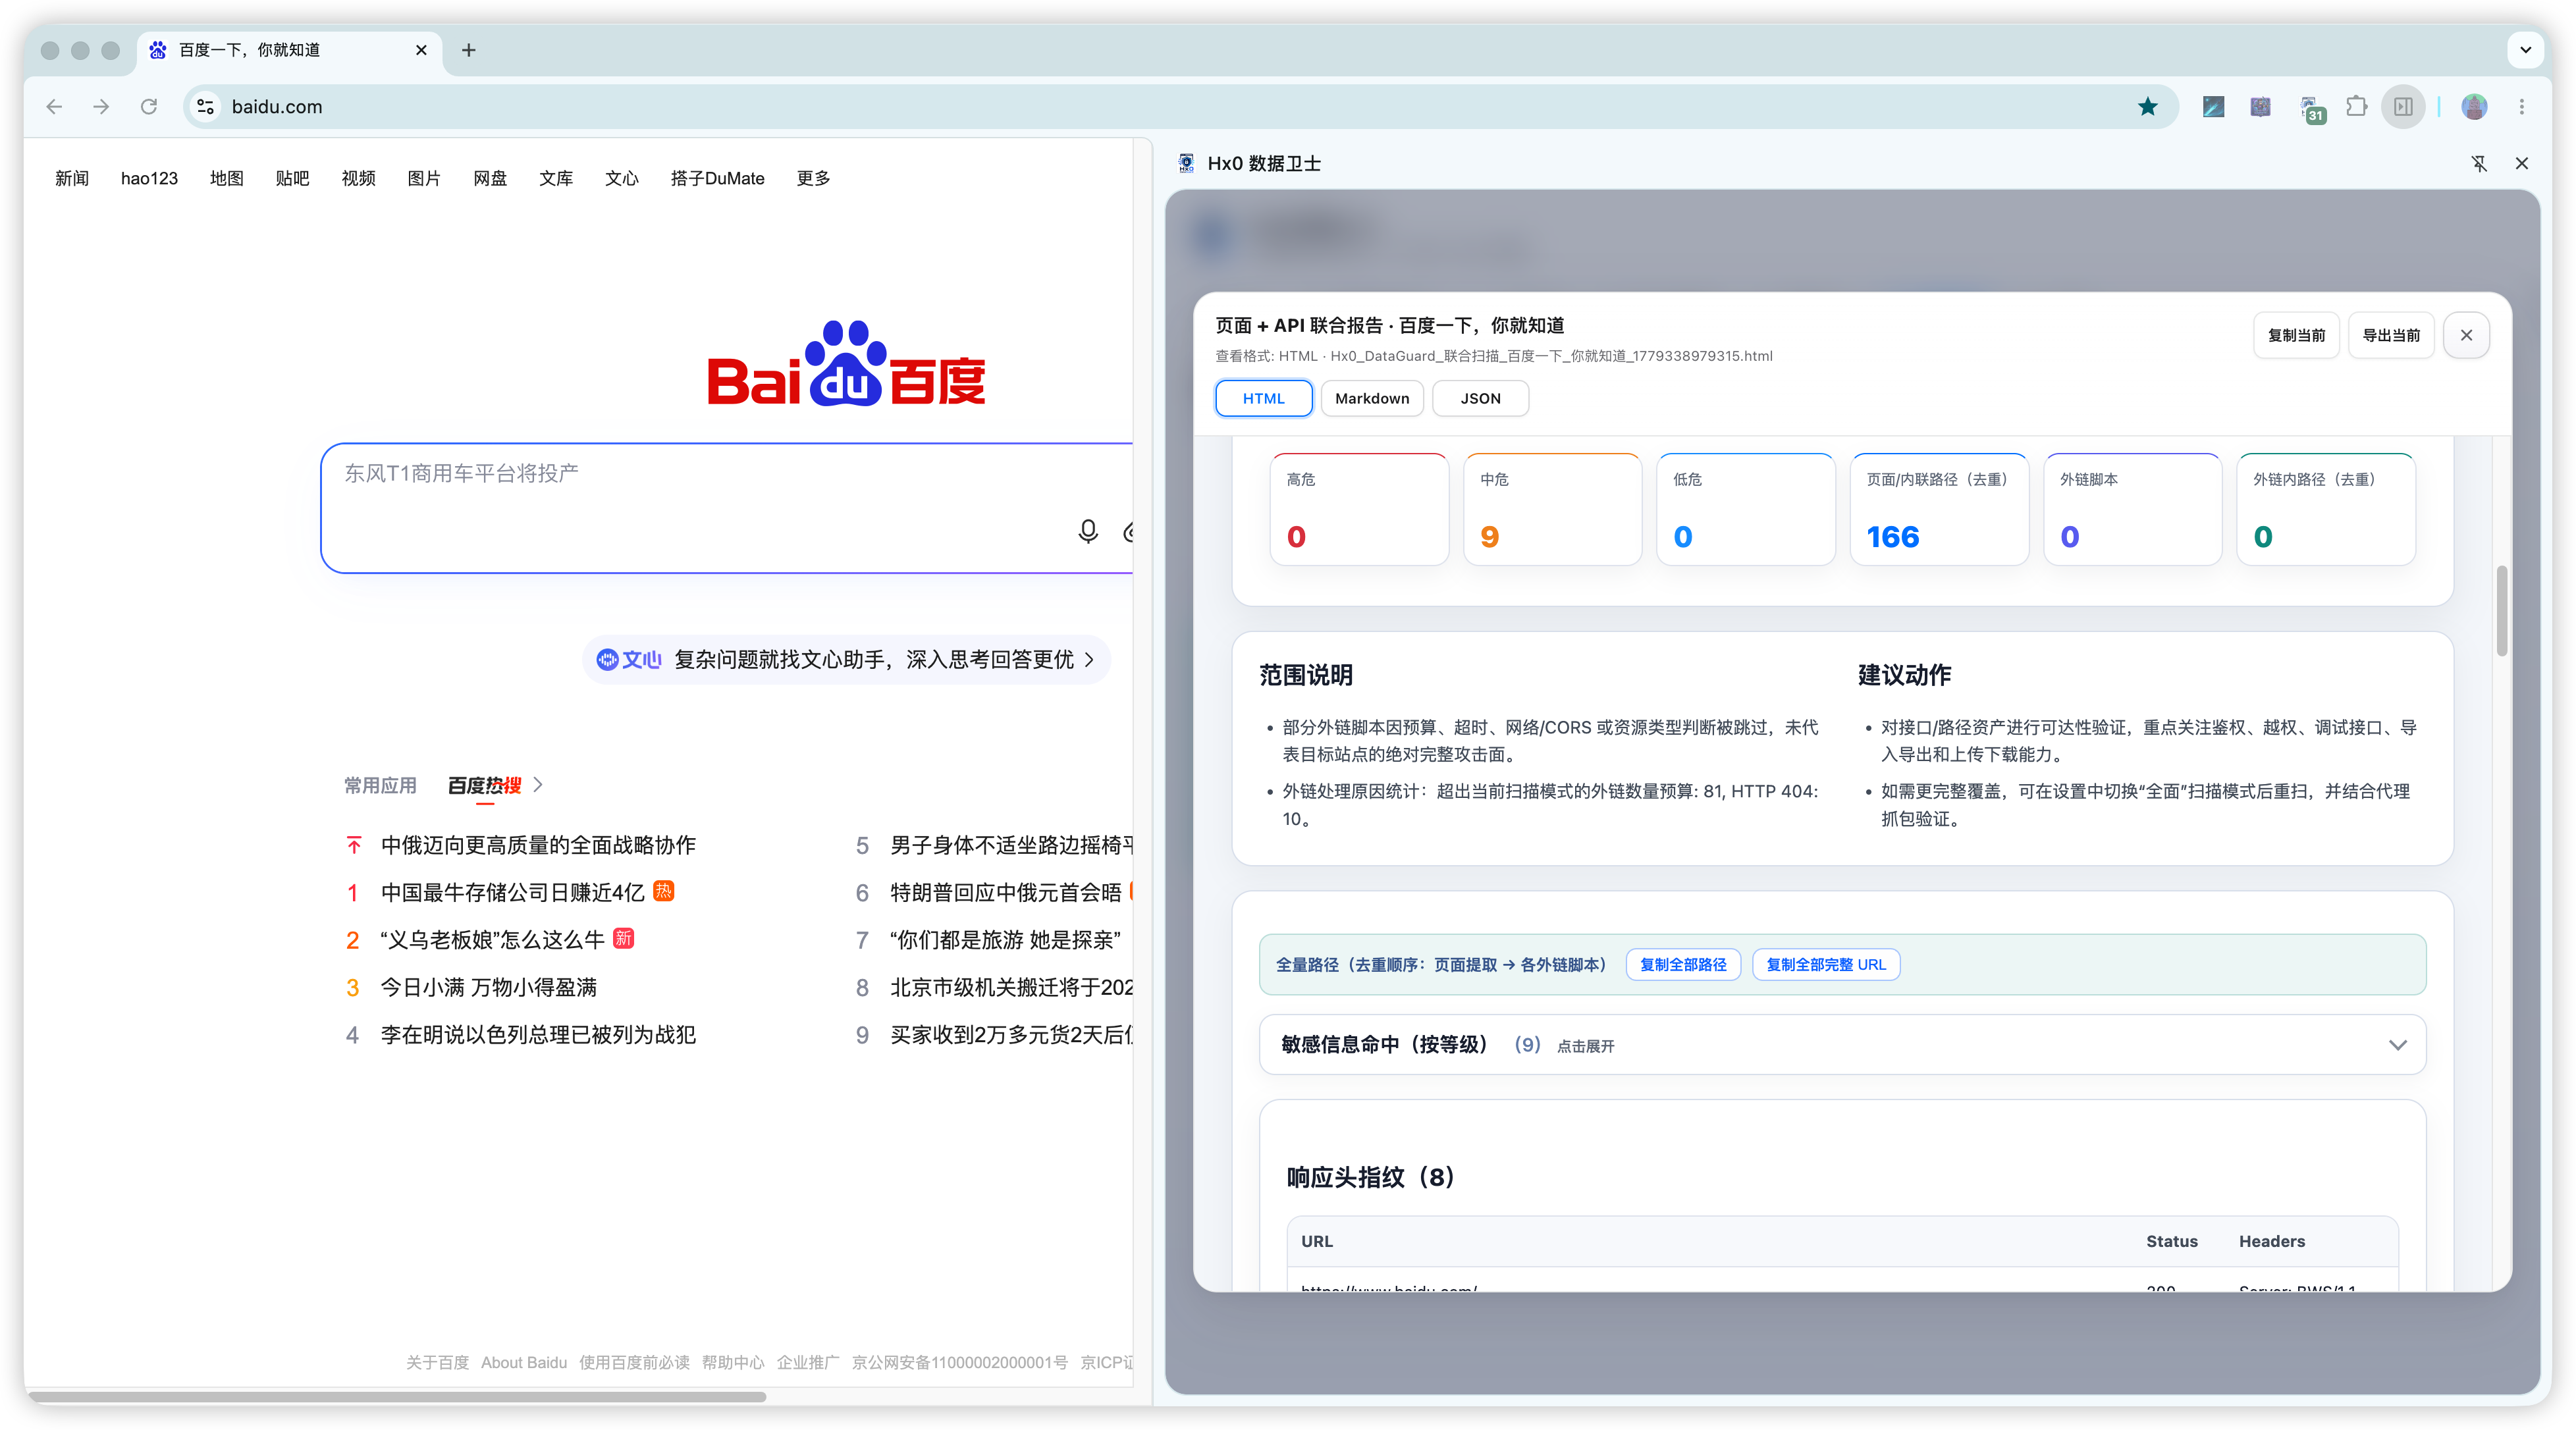Screen dimensions: 2576x1430
Task: Open the 地图 nav link
Action: click(227, 178)
